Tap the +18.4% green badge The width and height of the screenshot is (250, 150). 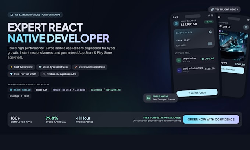point(209,22)
